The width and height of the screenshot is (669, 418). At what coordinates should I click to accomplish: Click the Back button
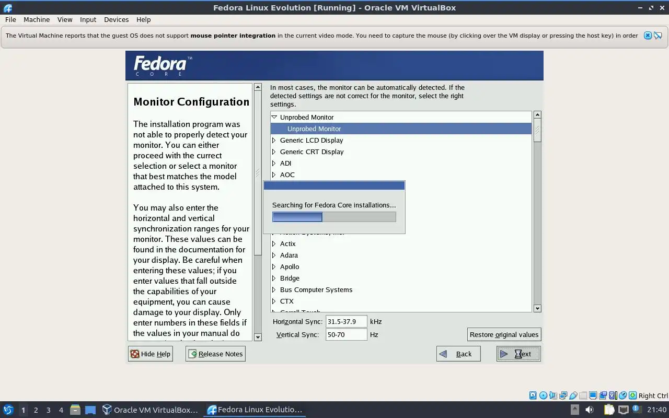pyautogui.click(x=458, y=354)
